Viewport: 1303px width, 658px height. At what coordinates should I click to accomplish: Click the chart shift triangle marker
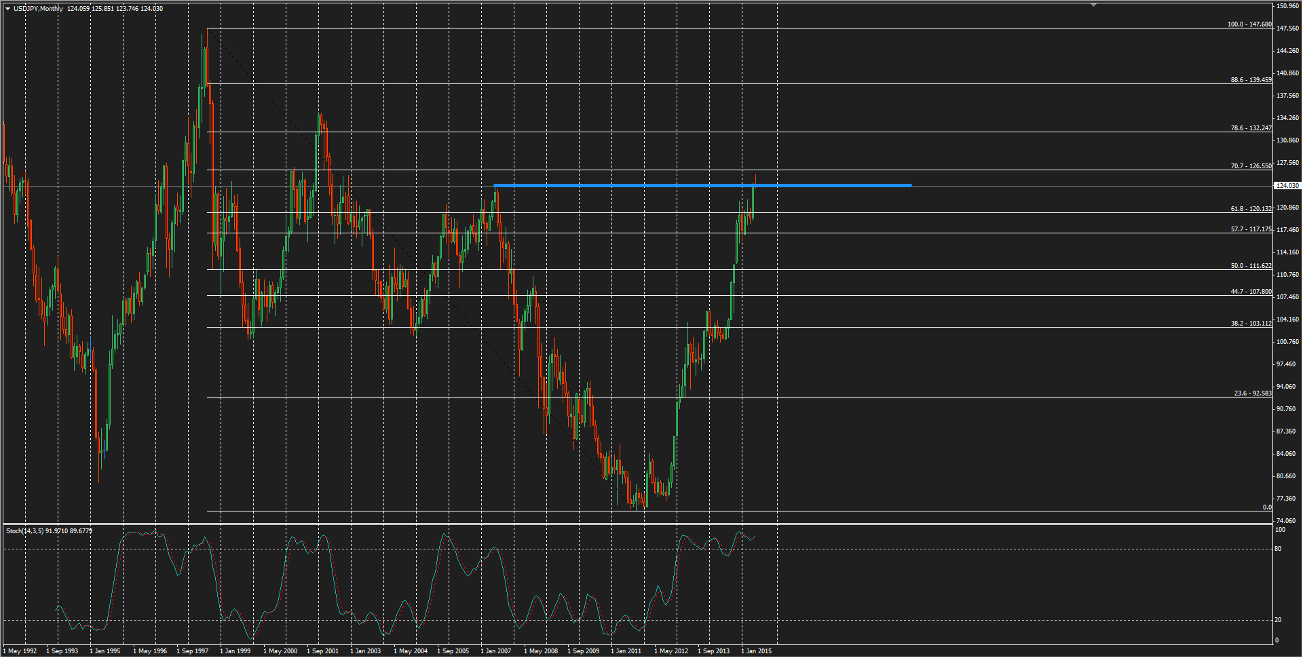point(1093,5)
